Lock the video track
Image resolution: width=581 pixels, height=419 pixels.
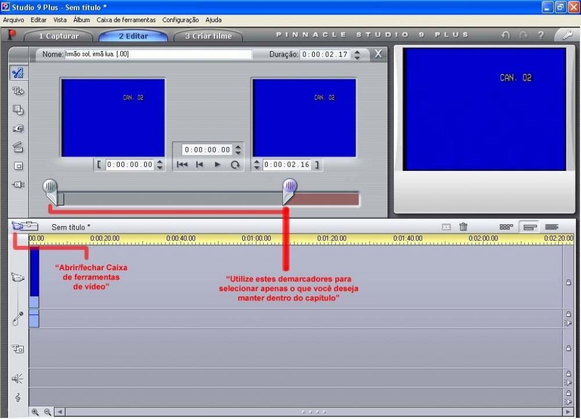[568, 282]
